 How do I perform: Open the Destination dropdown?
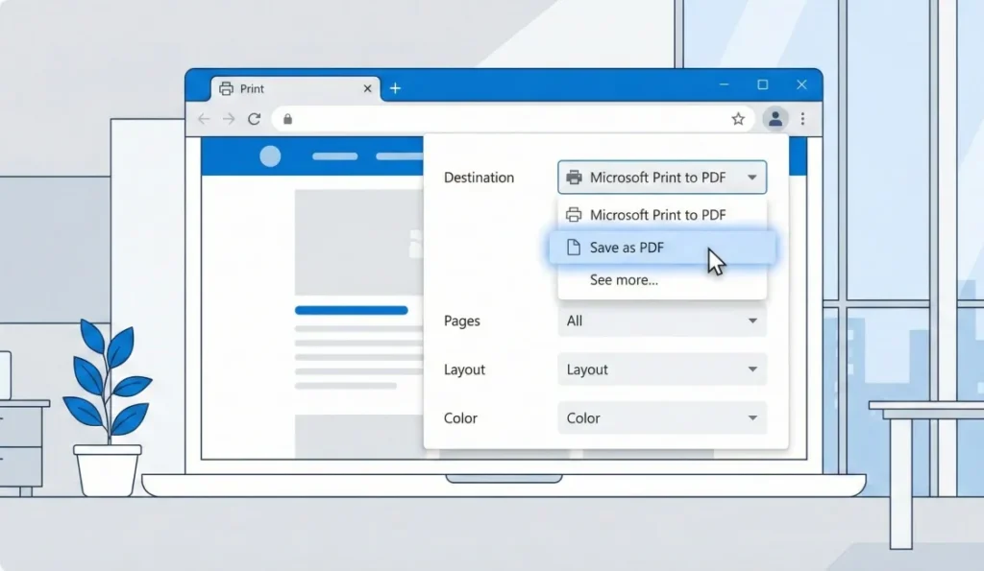coord(662,178)
